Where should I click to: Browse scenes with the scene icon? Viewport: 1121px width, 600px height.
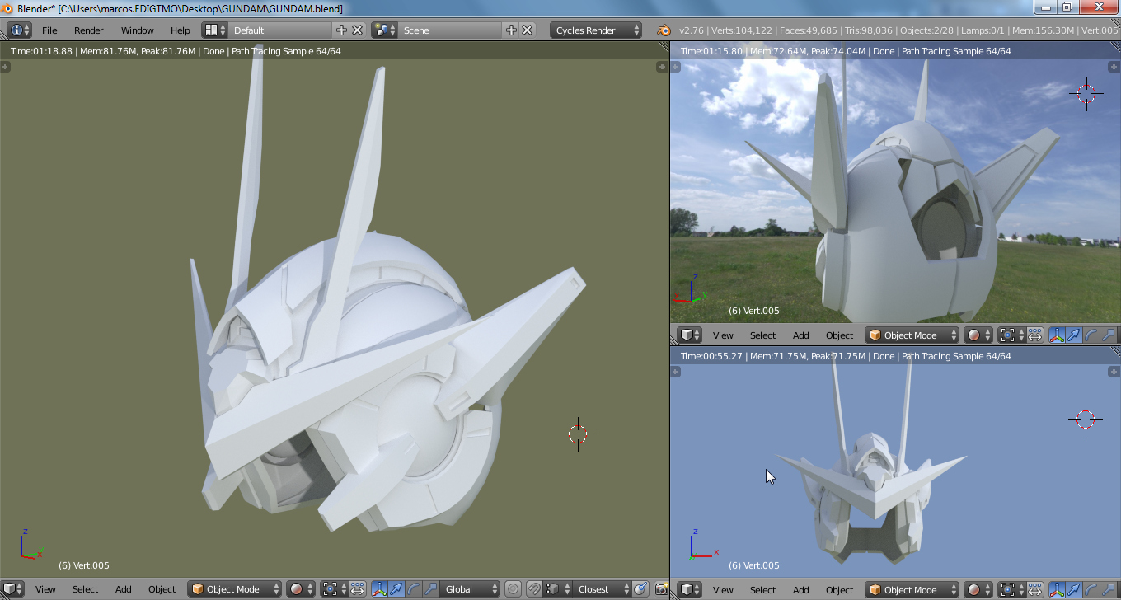click(384, 30)
